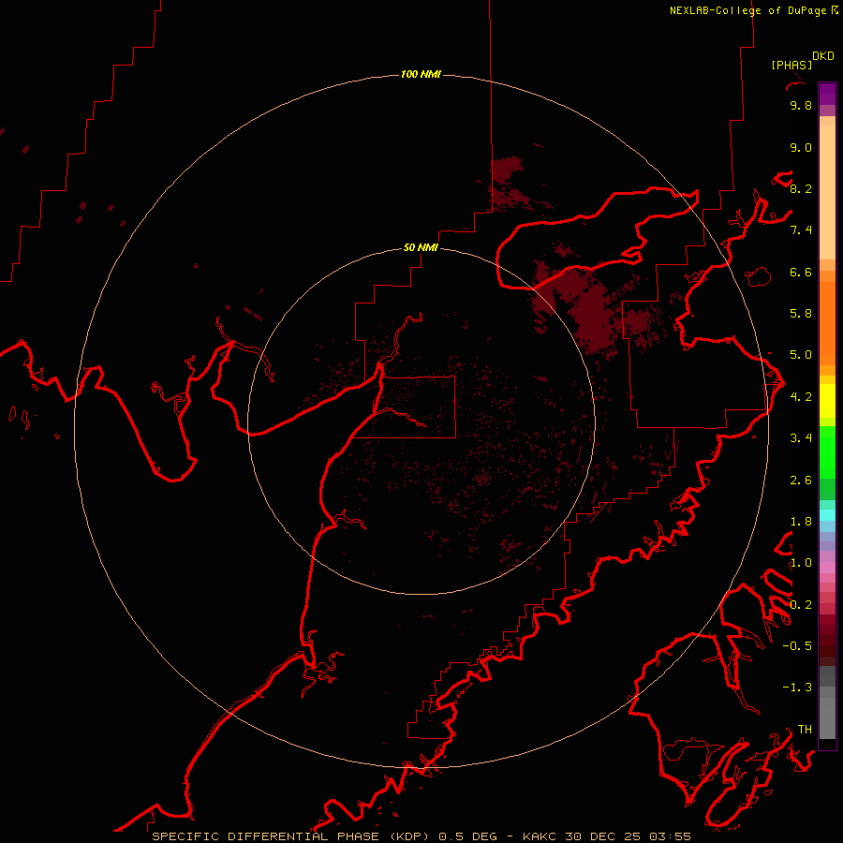Click the 50 NMI range ring label
Image resolution: width=843 pixels, height=843 pixels.
click(x=421, y=248)
